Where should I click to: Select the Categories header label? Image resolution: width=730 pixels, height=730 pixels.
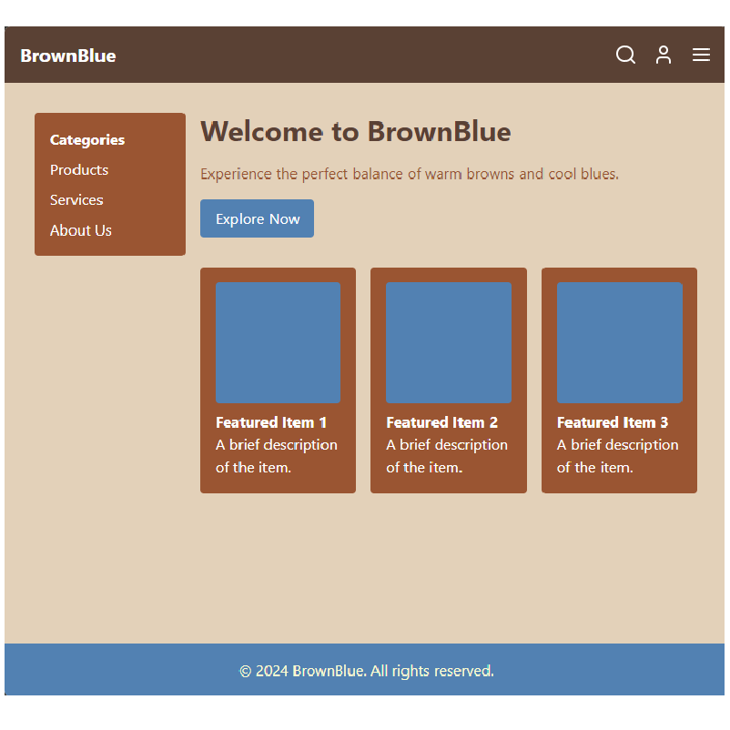(x=86, y=139)
